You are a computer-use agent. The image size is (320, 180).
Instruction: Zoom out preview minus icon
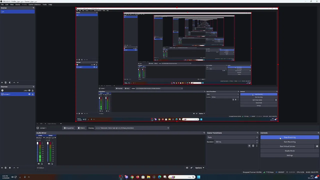click(x=37, y=124)
